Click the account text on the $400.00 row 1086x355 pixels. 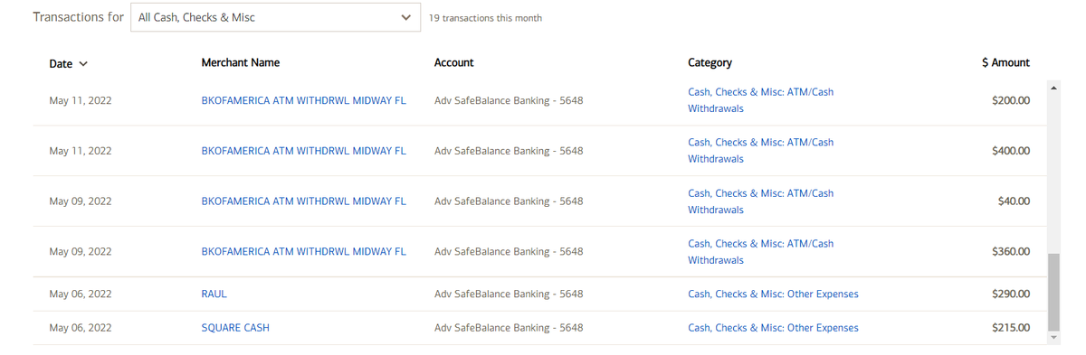pos(509,151)
